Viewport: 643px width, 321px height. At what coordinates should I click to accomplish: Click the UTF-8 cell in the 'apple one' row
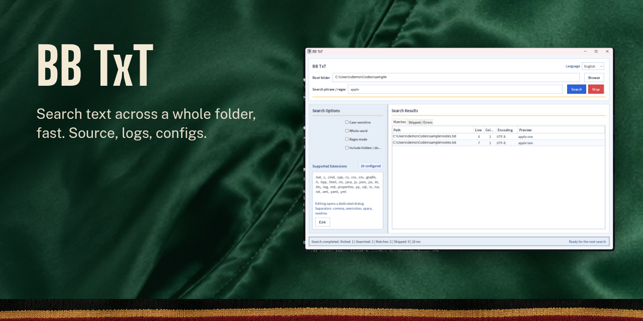pos(501,136)
